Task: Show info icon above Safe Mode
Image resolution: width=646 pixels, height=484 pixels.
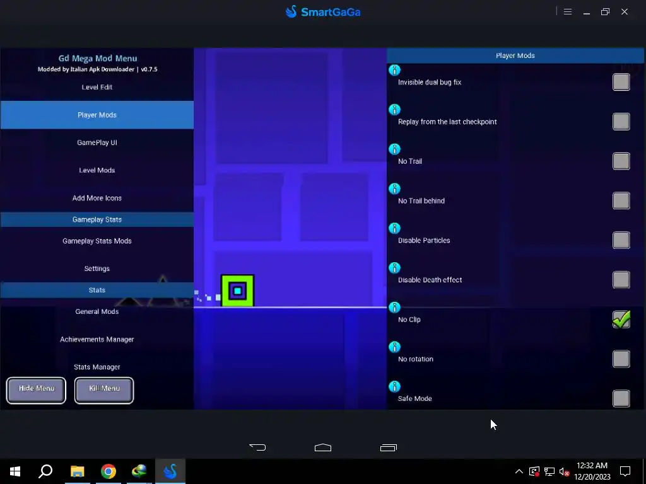Action: pyautogui.click(x=394, y=386)
